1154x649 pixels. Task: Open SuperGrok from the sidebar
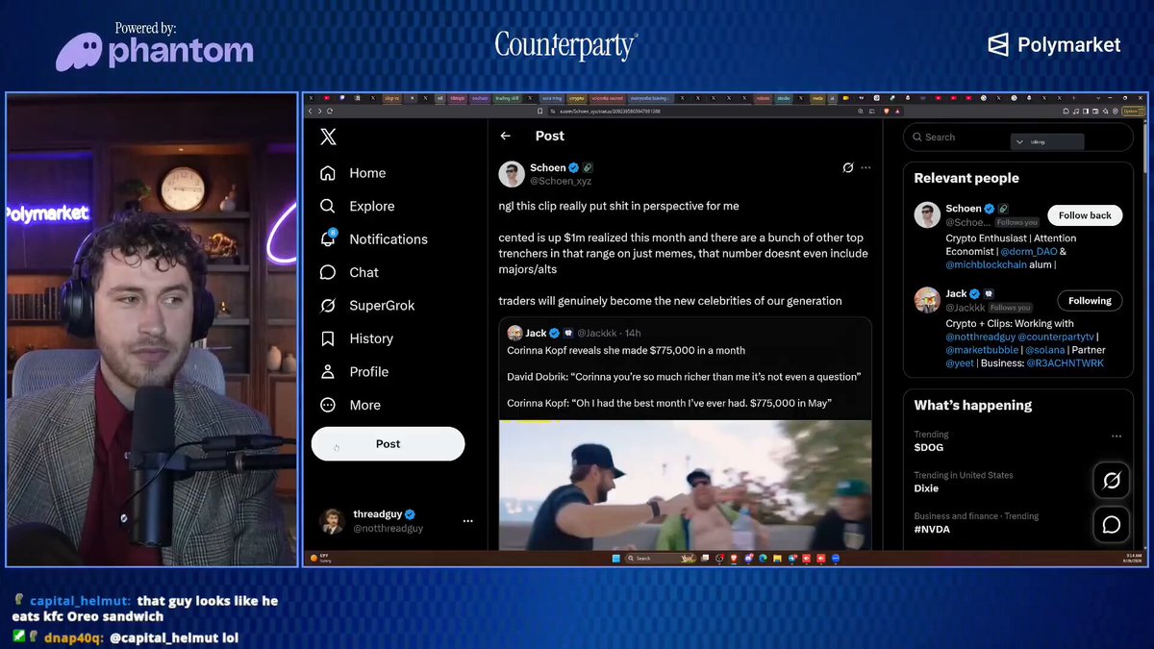click(x=366, y=306)
